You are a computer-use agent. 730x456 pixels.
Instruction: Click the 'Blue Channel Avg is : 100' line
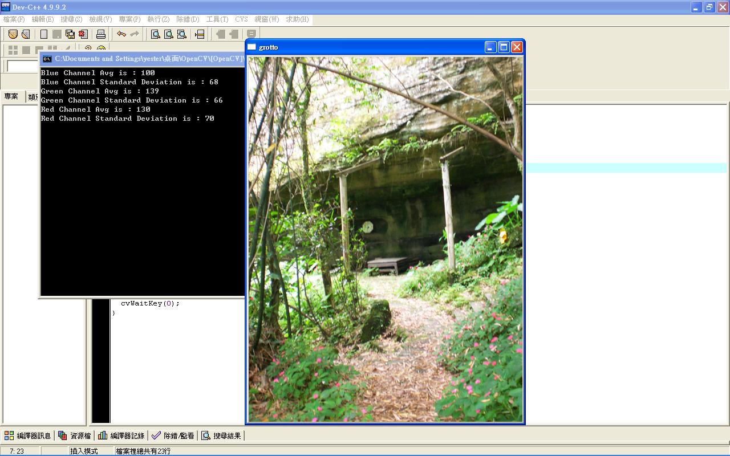tap(98, 73)
